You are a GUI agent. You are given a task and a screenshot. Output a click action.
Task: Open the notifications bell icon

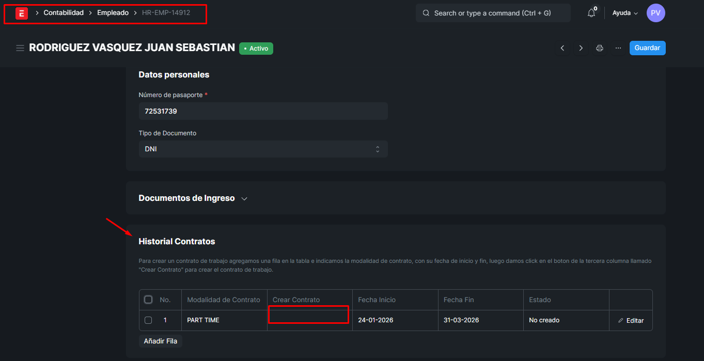coord(591,13)
